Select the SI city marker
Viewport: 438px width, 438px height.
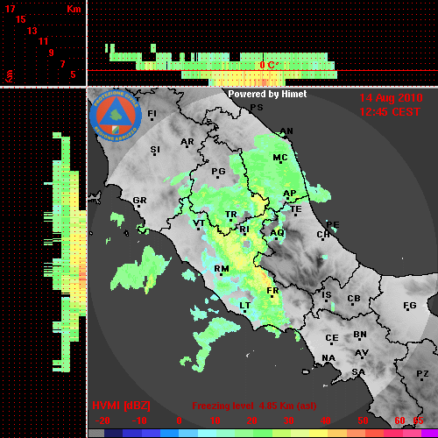(154, 154)
